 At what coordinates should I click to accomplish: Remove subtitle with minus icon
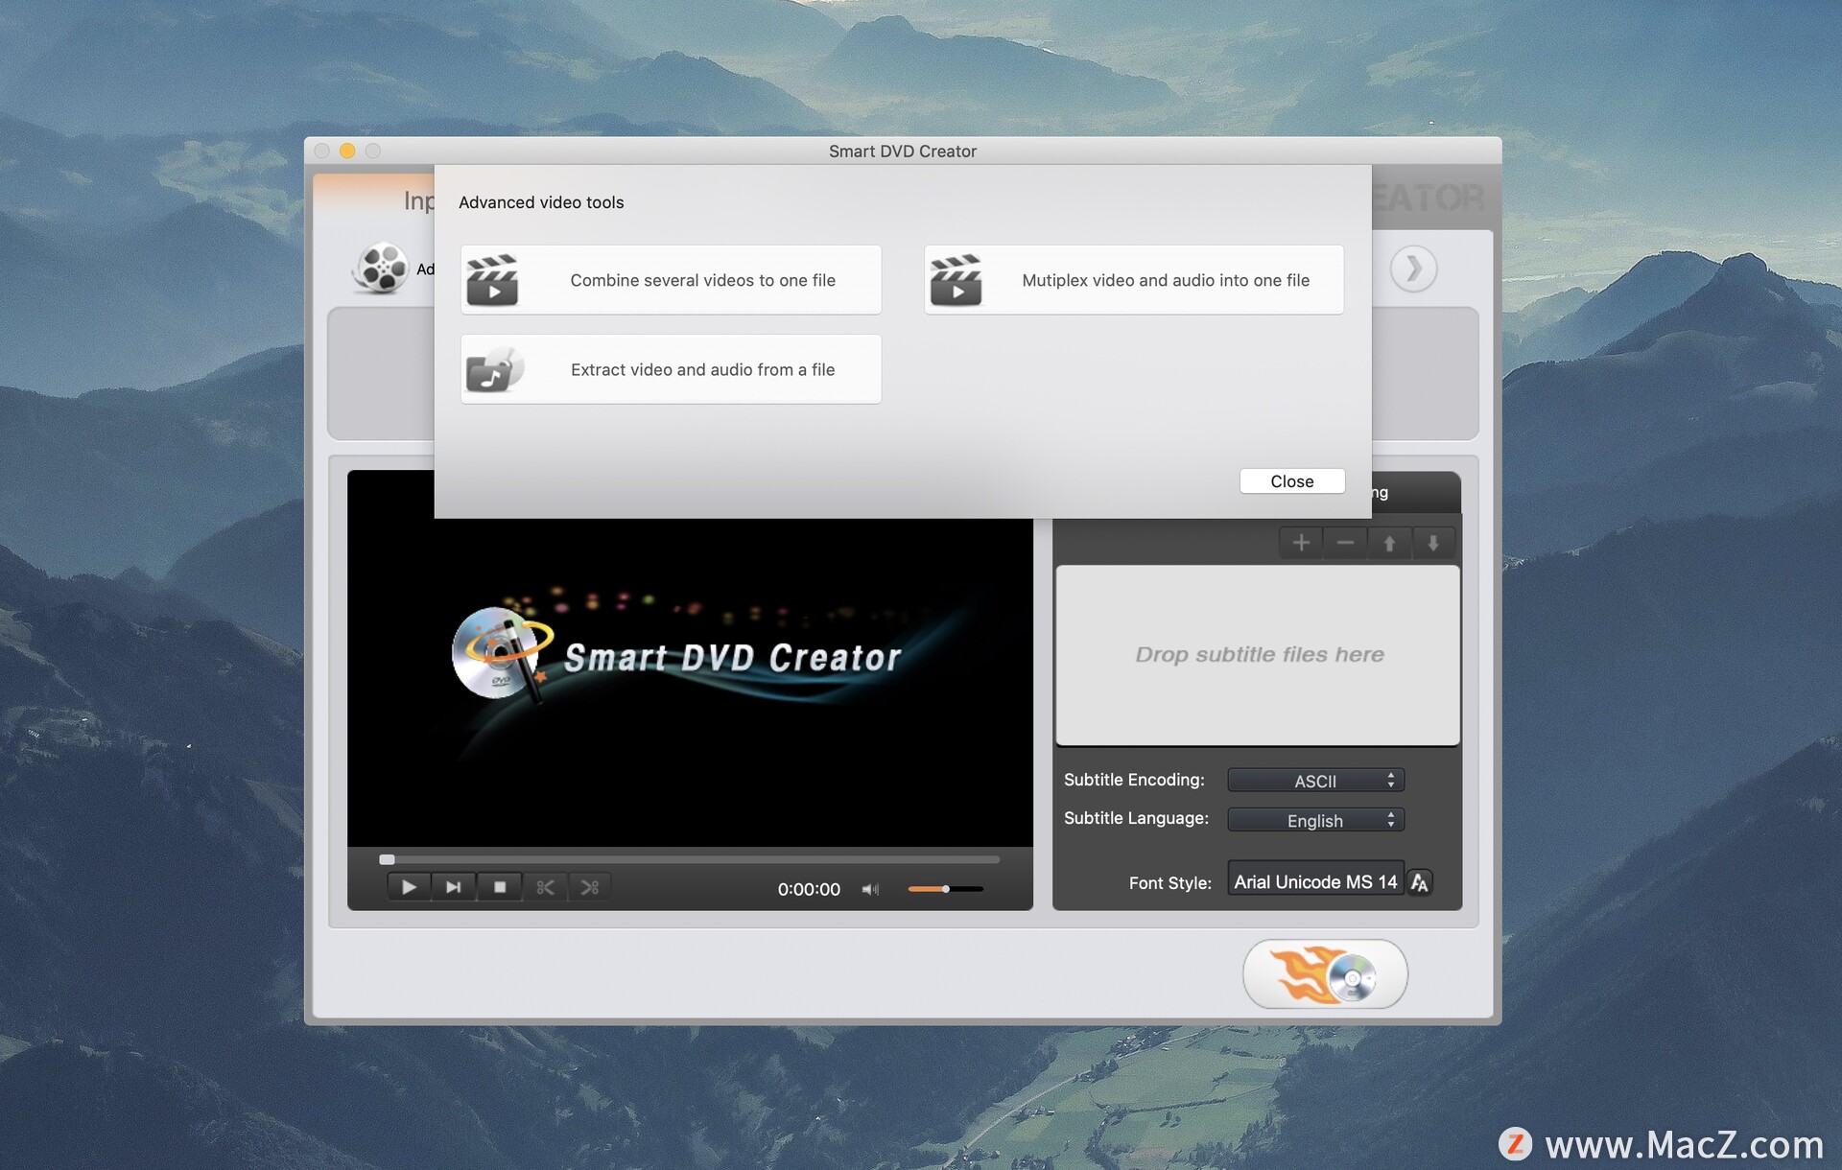point(1345,543)
